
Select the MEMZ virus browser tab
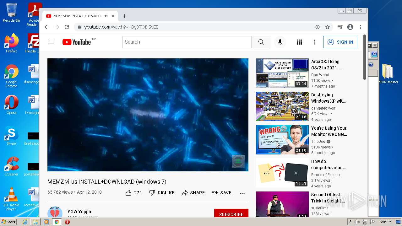click(x=80, y=16)
